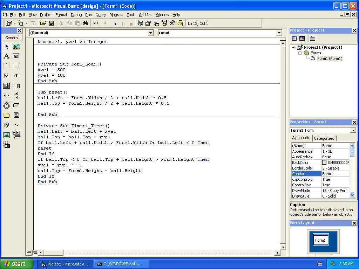Open the reset procedure dropdown

[279, 33]
